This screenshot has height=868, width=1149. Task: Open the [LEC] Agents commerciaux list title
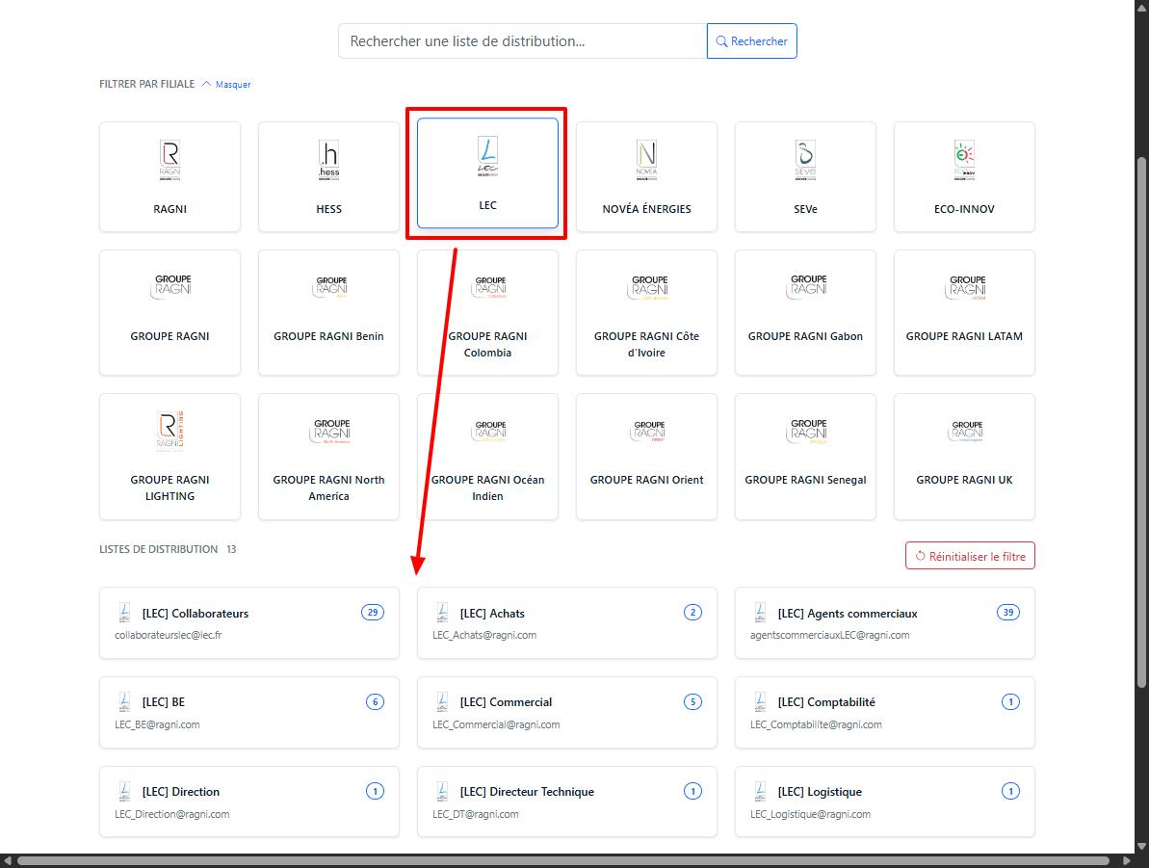[848, 614]
